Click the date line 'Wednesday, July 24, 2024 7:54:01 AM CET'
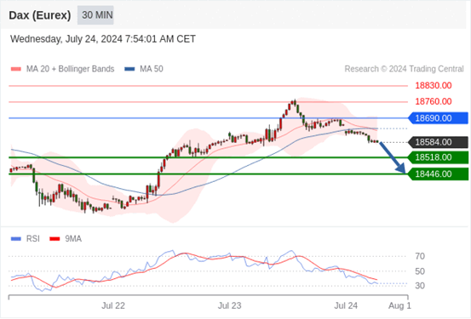471x319 pixels. [x=103, y=39]
